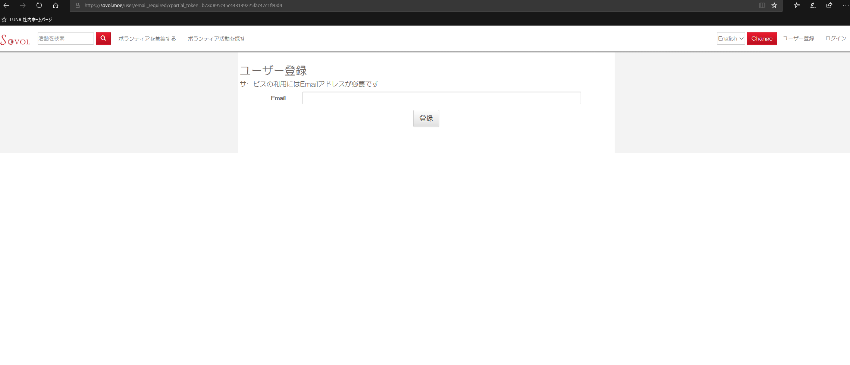Open the Web Note pen icon
Screen dimensions: 850x365
pos(813,5)
